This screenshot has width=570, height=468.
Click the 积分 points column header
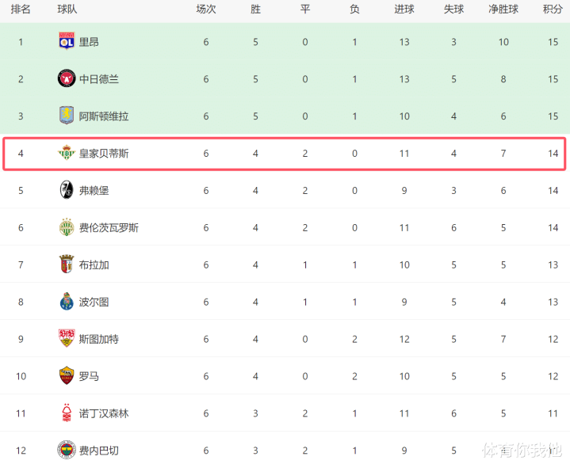pyautogui.click(x=553, y=10)
